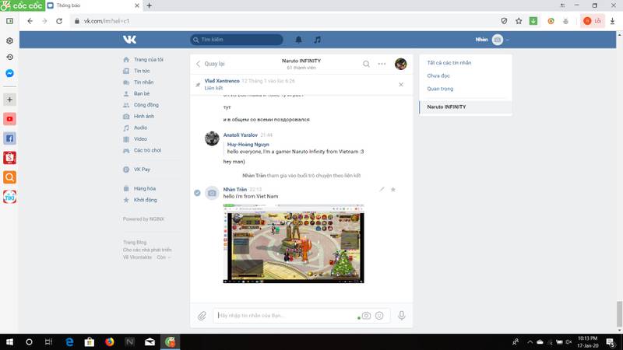Screen dimensions: 623x350
Task: Open Naruto INFINITY chat avatar
Action: [400, 64]
